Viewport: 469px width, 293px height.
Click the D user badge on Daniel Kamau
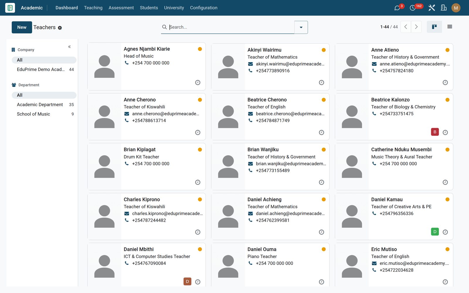point(435,231)
